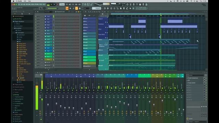The height and width of the screenshot is (123, 219).
Task: Switch the pattern/song mode toggle
Action: point(48,4)
